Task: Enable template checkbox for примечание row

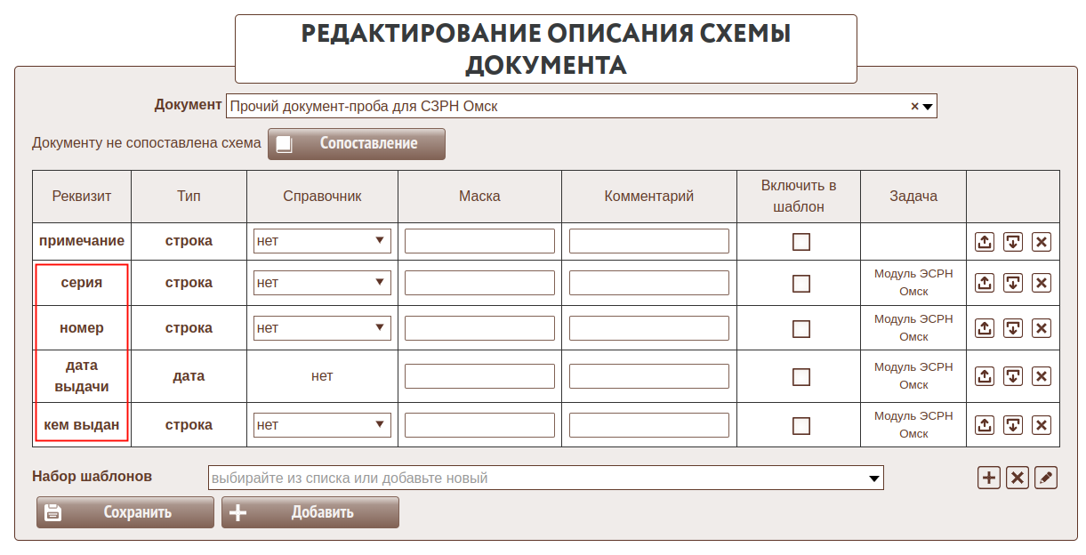Action: pos(801,242)
